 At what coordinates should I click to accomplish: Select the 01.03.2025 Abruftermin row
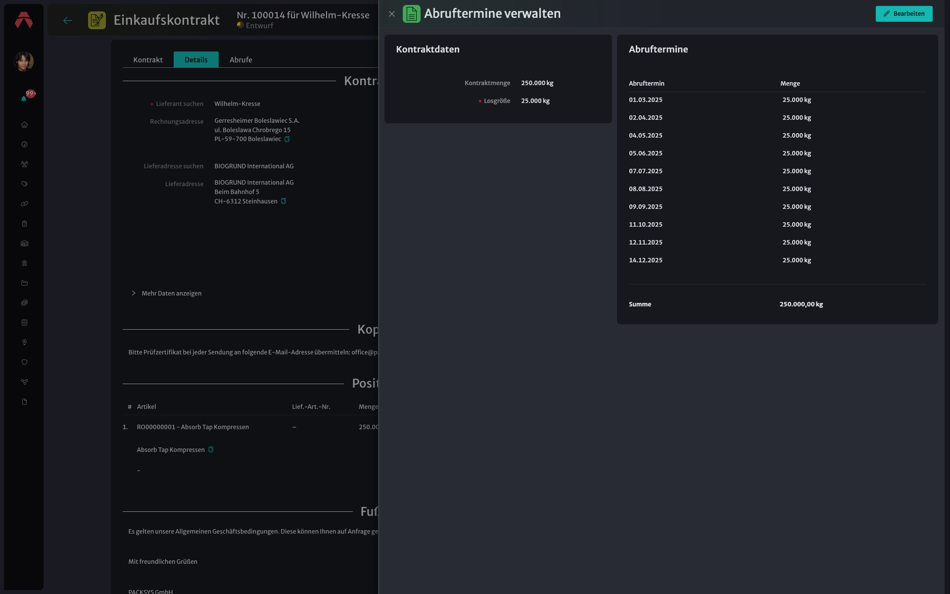pyautogui.click(x=777, y=99)
